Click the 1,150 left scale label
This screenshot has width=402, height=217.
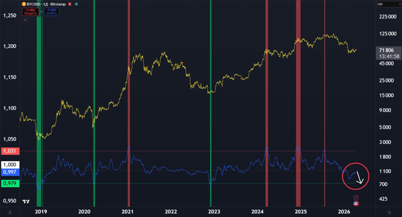point(9,77)
